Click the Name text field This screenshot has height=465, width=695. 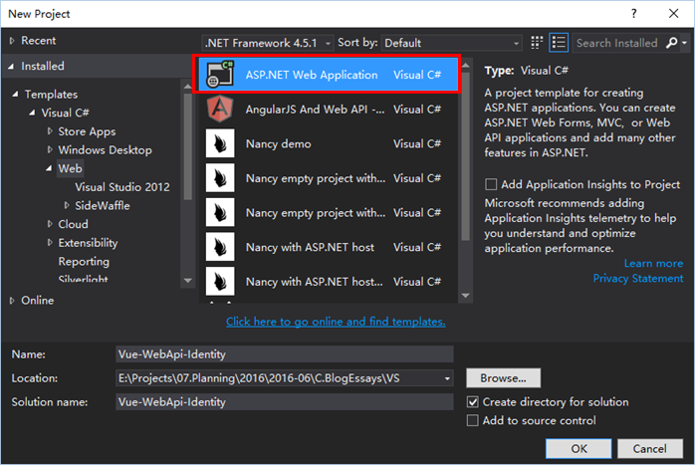click(x=285, y=354)
